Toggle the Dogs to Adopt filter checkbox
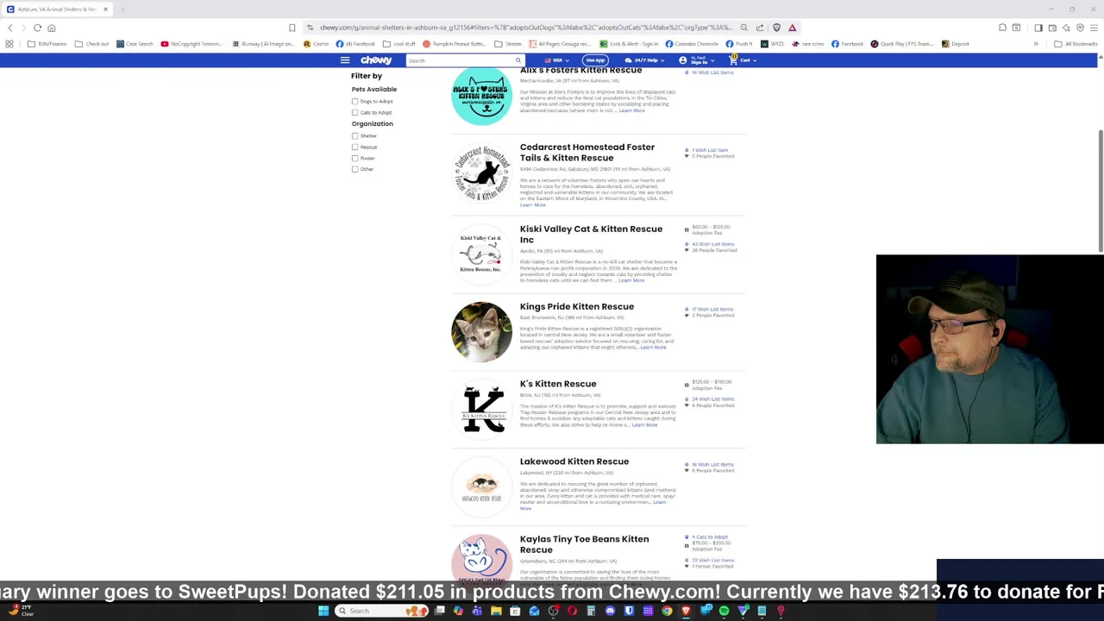 tap(354, 102)
